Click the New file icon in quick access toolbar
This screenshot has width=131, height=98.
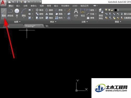coord(9,2)
